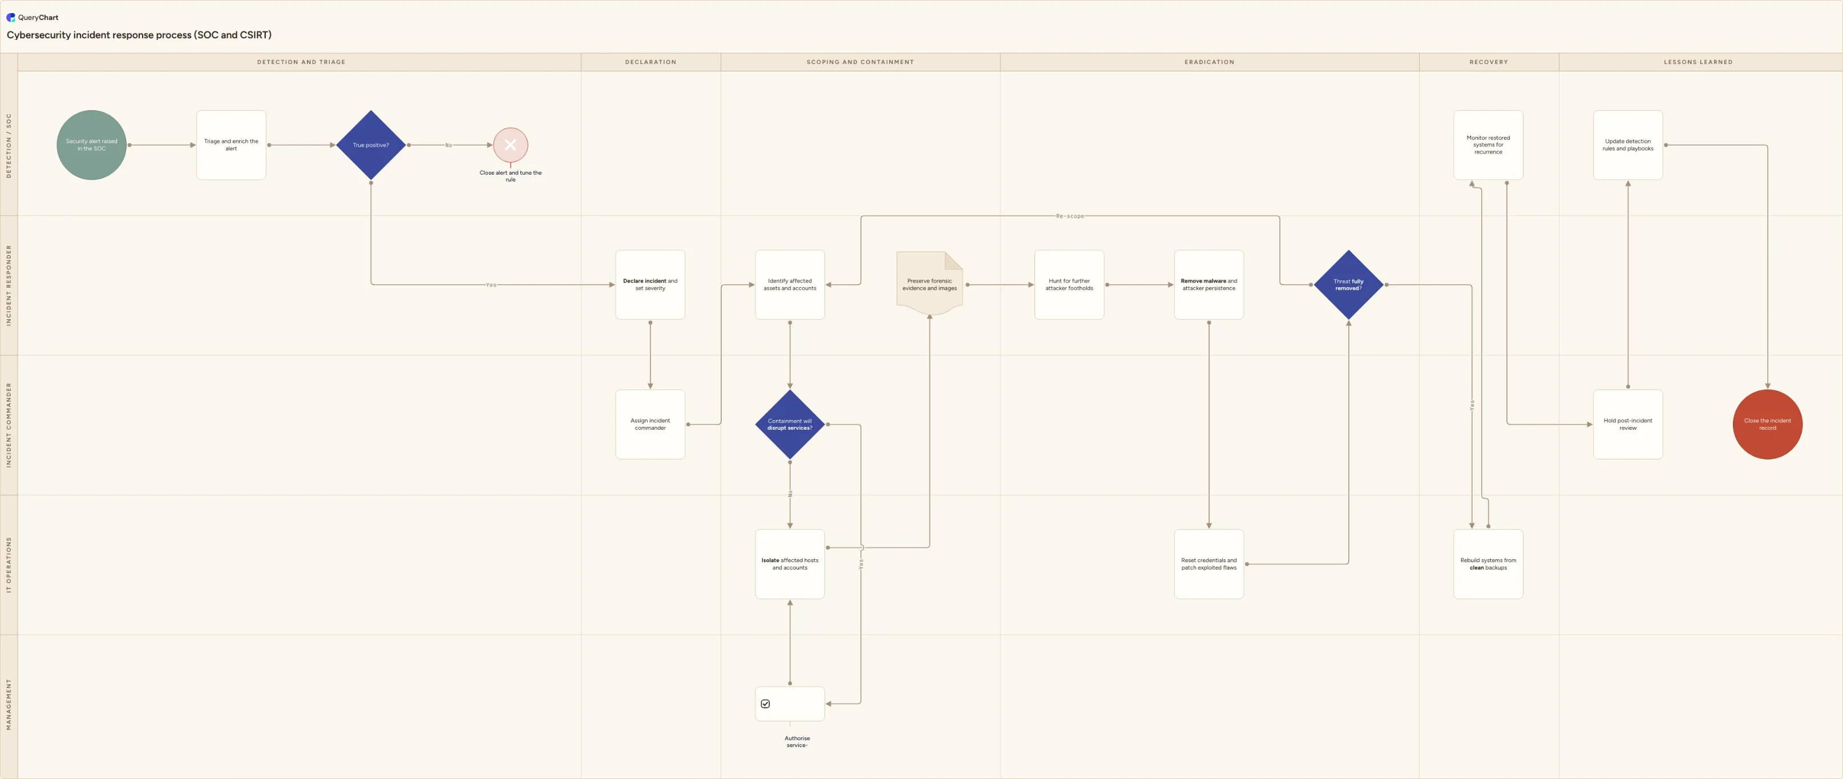
Task: Select the 'Triage and enrich the alert' node
Action: click(x=231, y=145)
